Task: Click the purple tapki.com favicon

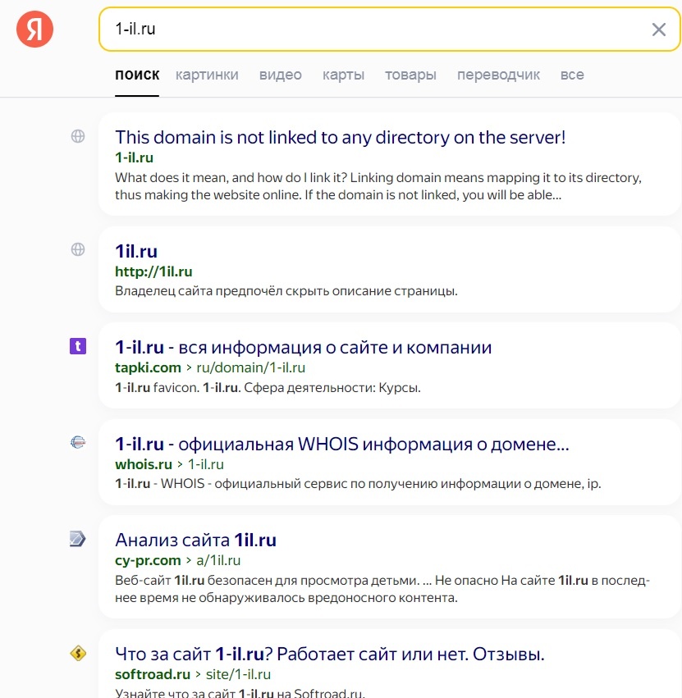Action: (78, 346)
